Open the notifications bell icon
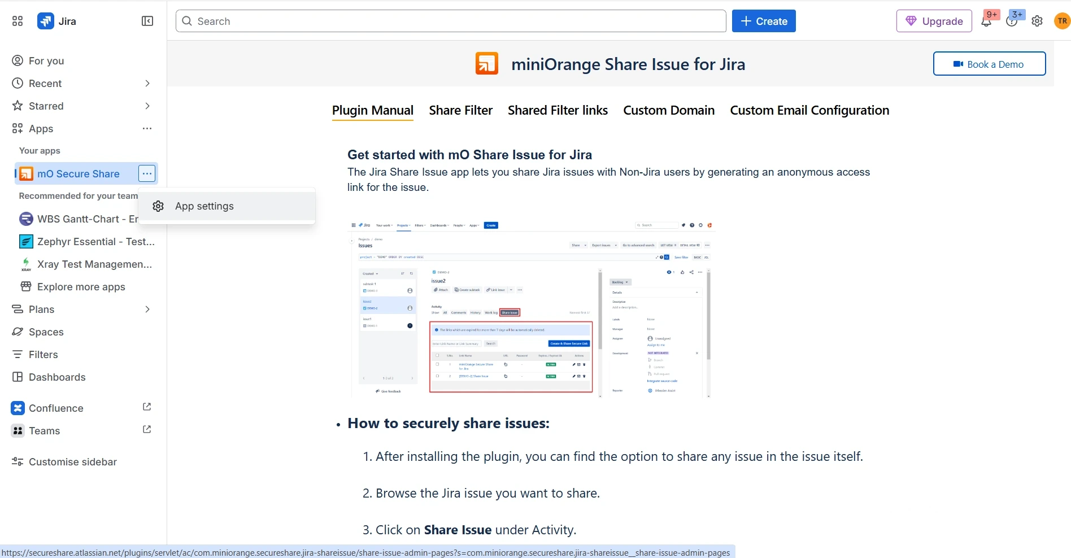The height and width of the screenshot is (558, 1071). coord(986,21)
